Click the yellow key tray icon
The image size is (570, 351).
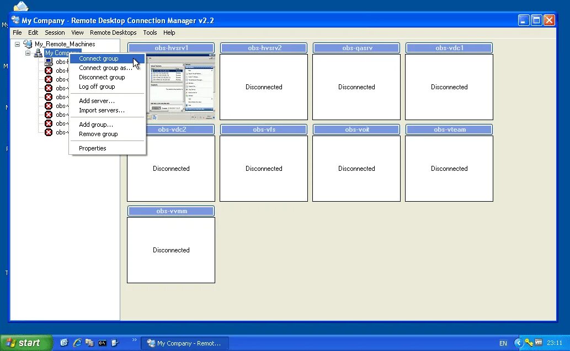pyautogui.click(x=529, y=343)
